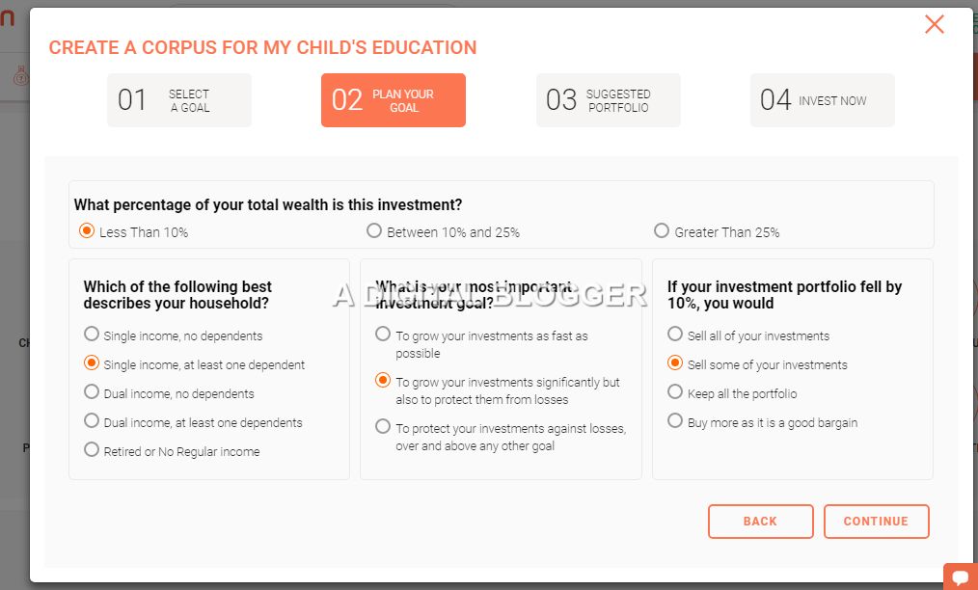This screenshot has width=978, height=590.
Task: Select Less Than 10% wealth option
Action: 87,231
